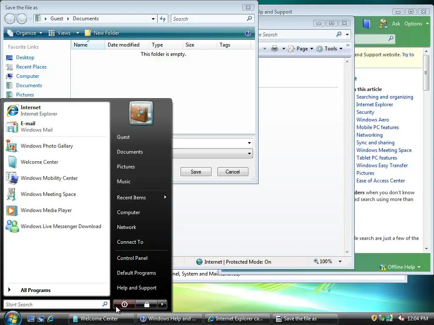This screenshot has height=325, width=434.
Task: Click Save button in Save dialog
Action: point(196,172)
